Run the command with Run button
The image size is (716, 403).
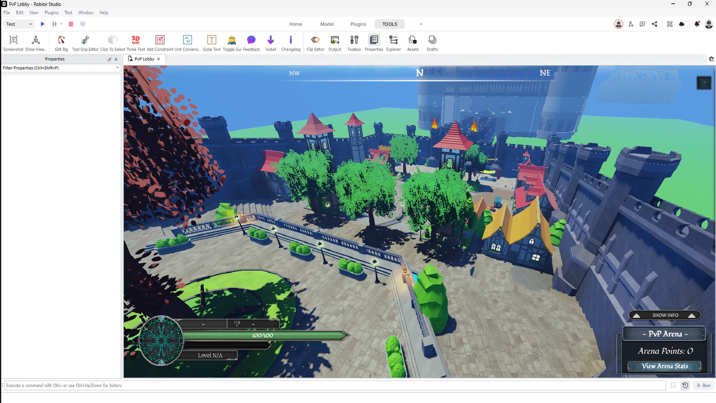[x=704, y=386]
